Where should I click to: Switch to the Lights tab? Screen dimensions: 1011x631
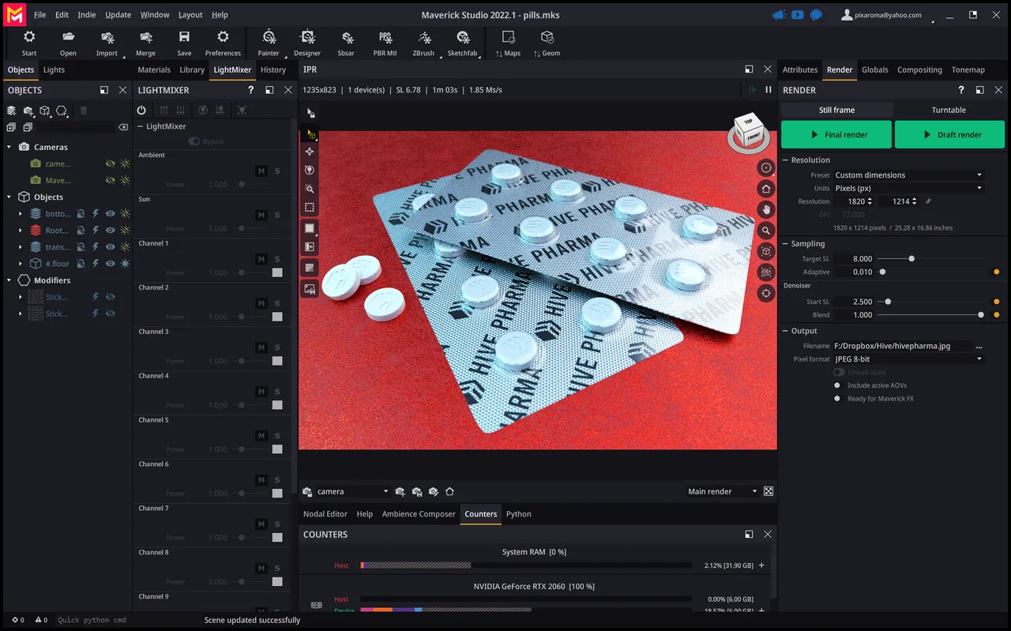pos(54,69)
